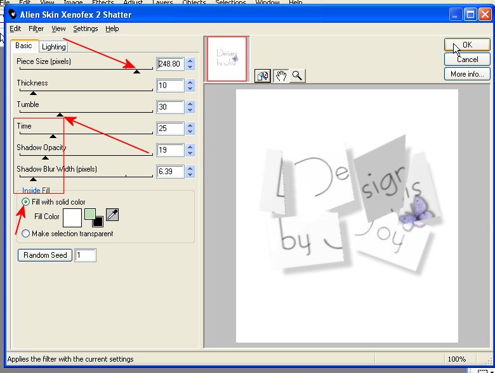Decrease Shadow Blur Width value
Image resolution: width=495 pixels, height=373 pixels.
(x=190, y=175)
